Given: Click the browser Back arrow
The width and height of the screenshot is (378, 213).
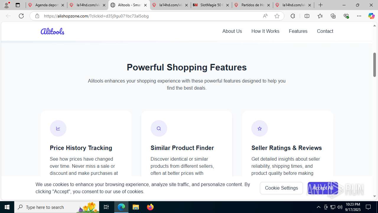Looking at the screenshot, I should [8, 16].
